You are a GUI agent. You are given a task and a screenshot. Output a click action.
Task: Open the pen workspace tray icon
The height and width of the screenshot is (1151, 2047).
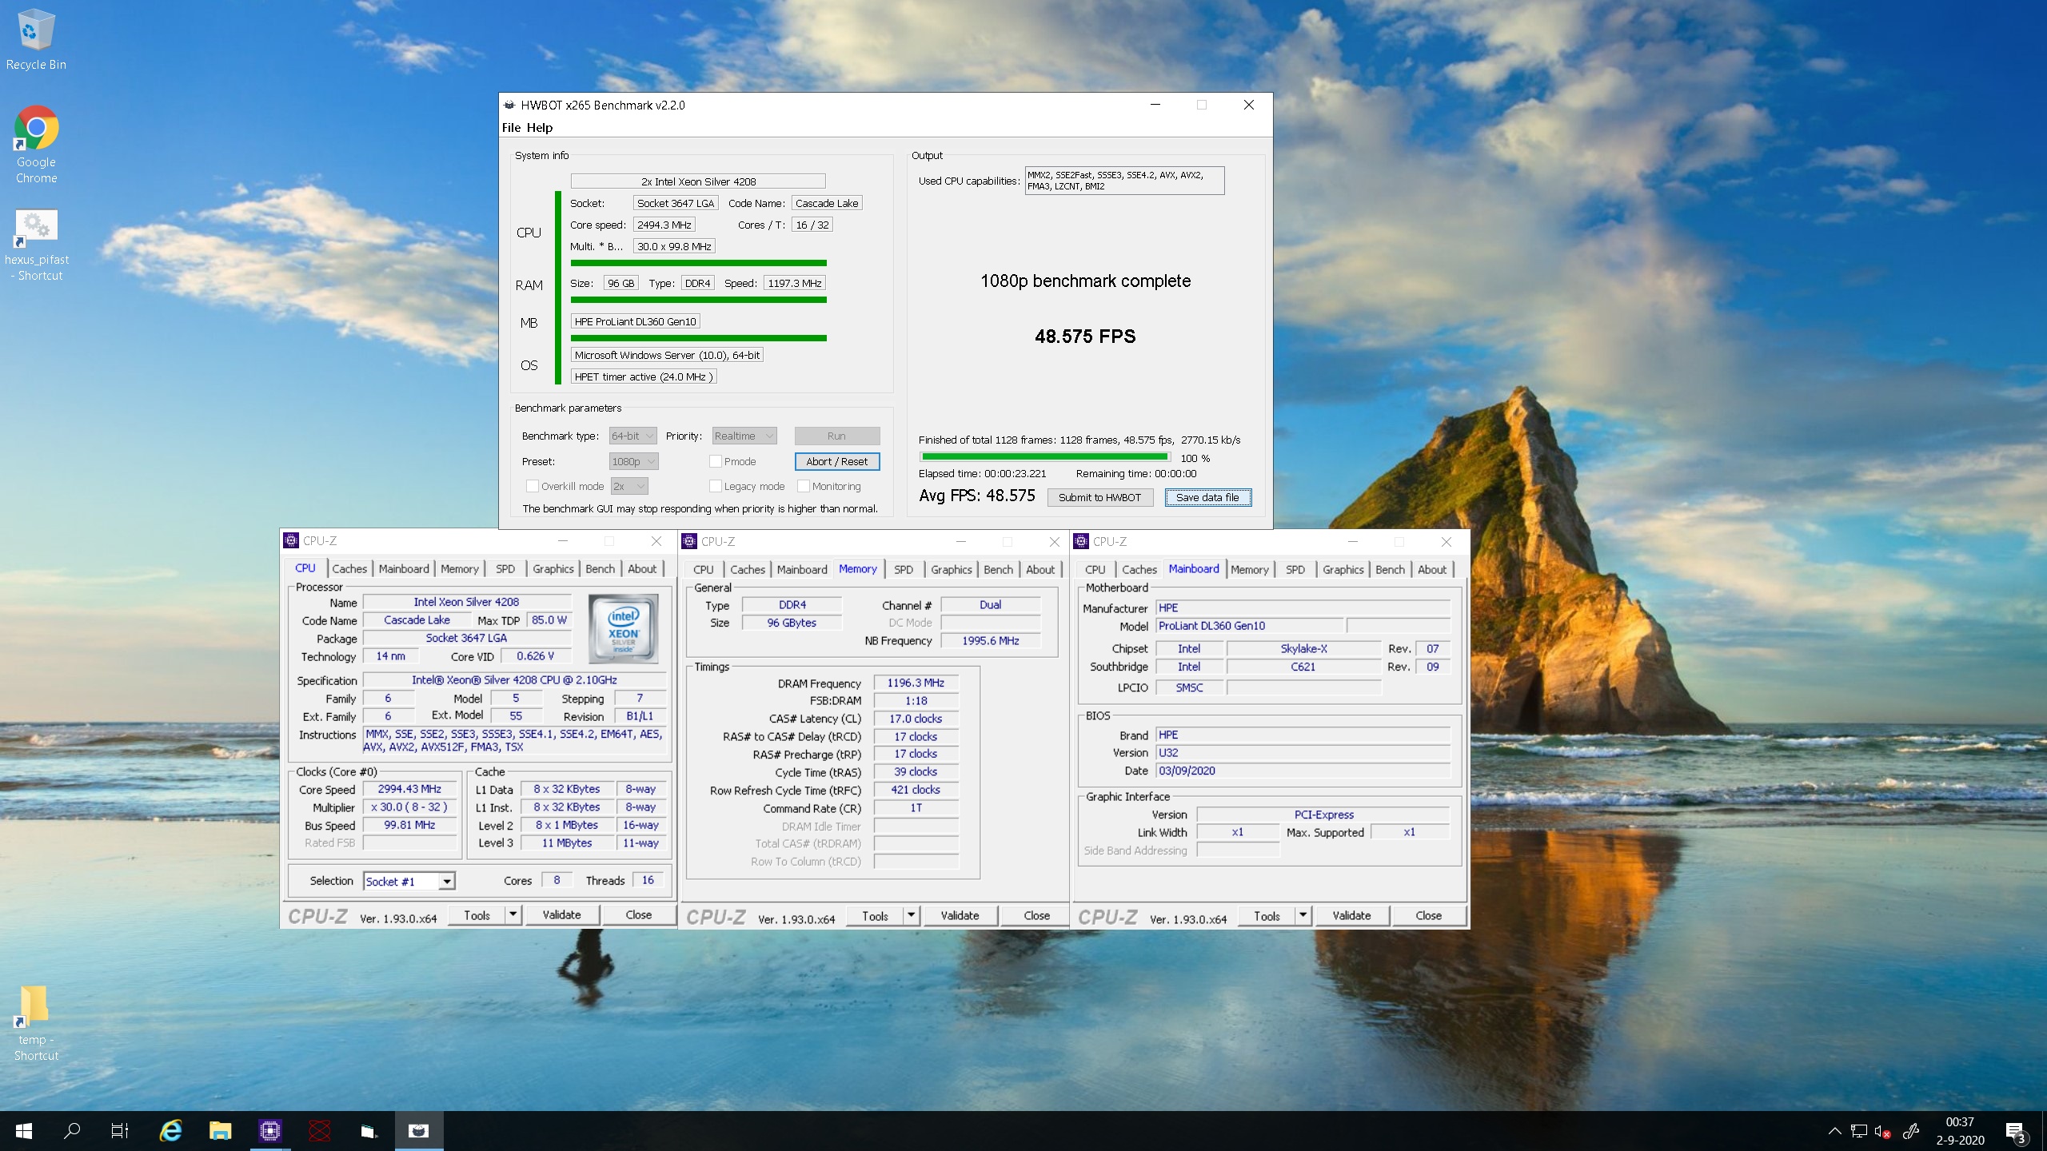(1911, 1131)
